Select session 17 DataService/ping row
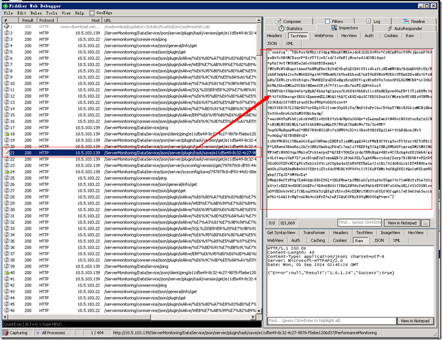The image size is (442, 340). (130, 128)
